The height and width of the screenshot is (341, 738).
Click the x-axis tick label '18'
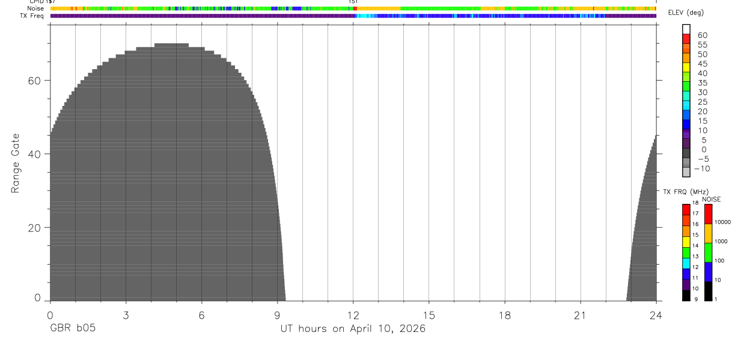click(x=505, y=315)
